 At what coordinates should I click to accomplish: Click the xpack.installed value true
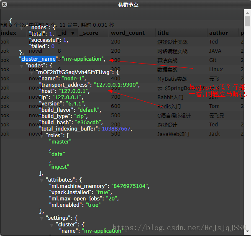point(103,192)
